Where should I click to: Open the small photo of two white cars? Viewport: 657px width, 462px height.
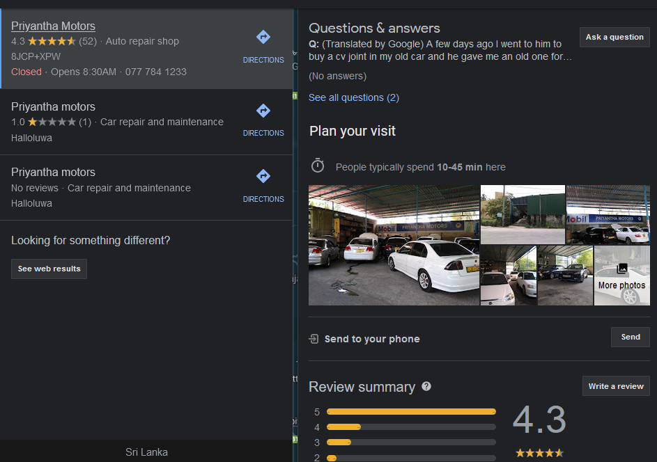click(x=509, y=276)
